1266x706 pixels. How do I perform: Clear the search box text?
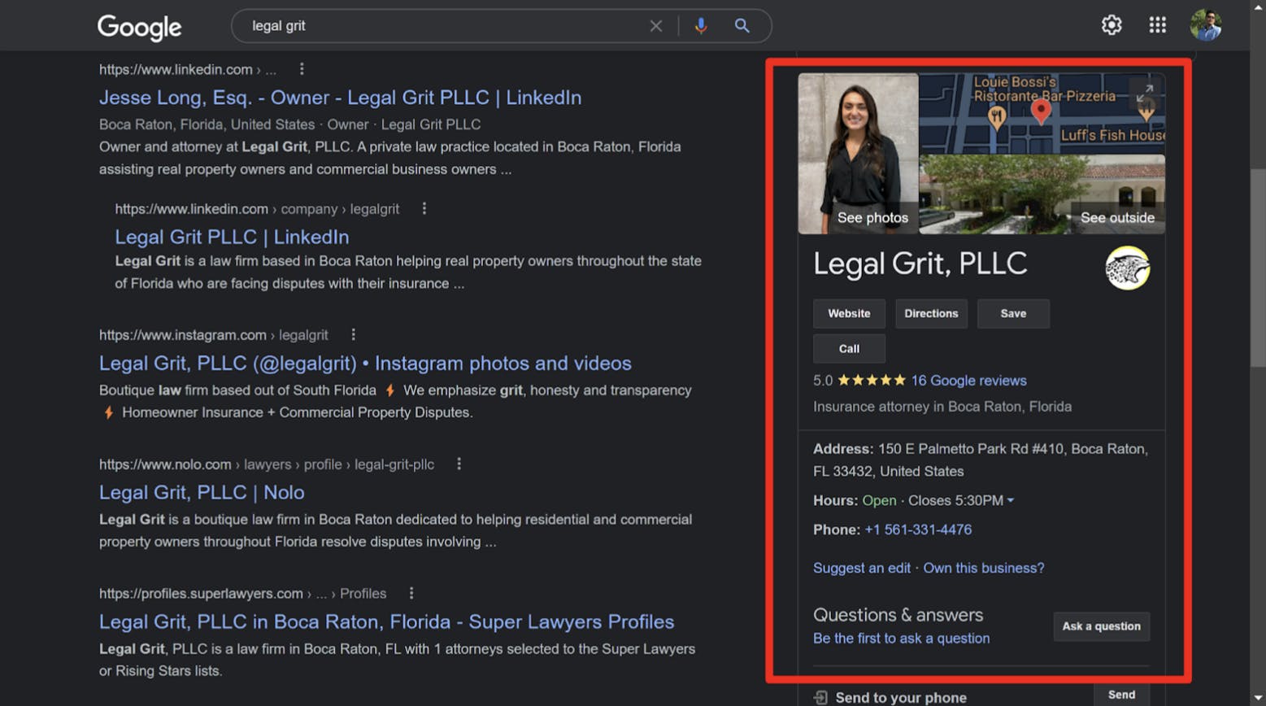tap(655, 26)
